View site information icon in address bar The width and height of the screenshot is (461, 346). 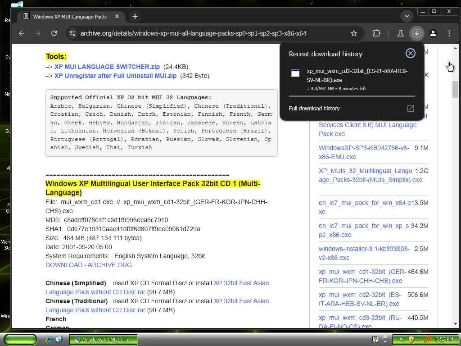click(72, 33)
